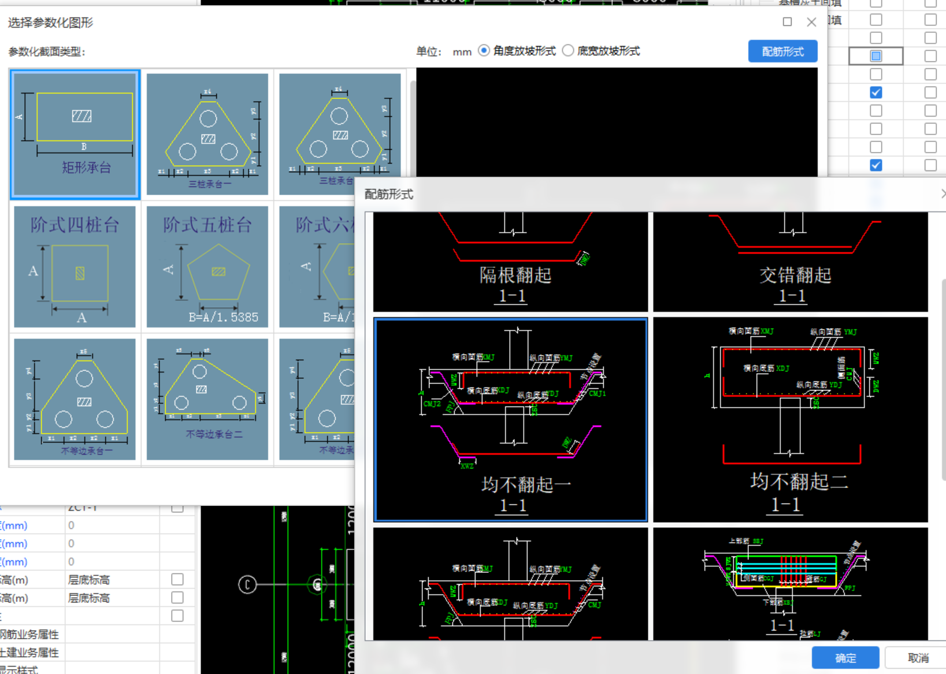Click the 配筋形式 dialog vertical scrollbar
946x674 pixels.
coord(943,379)
